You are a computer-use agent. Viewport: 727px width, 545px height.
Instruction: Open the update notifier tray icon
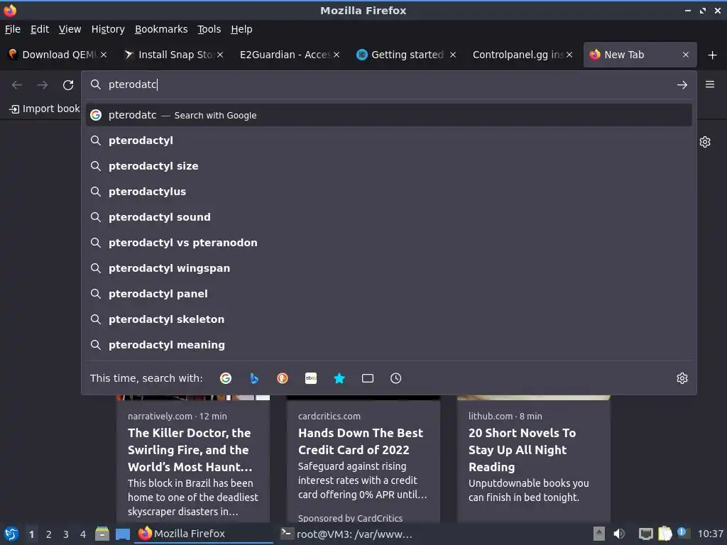click(683, 533)
